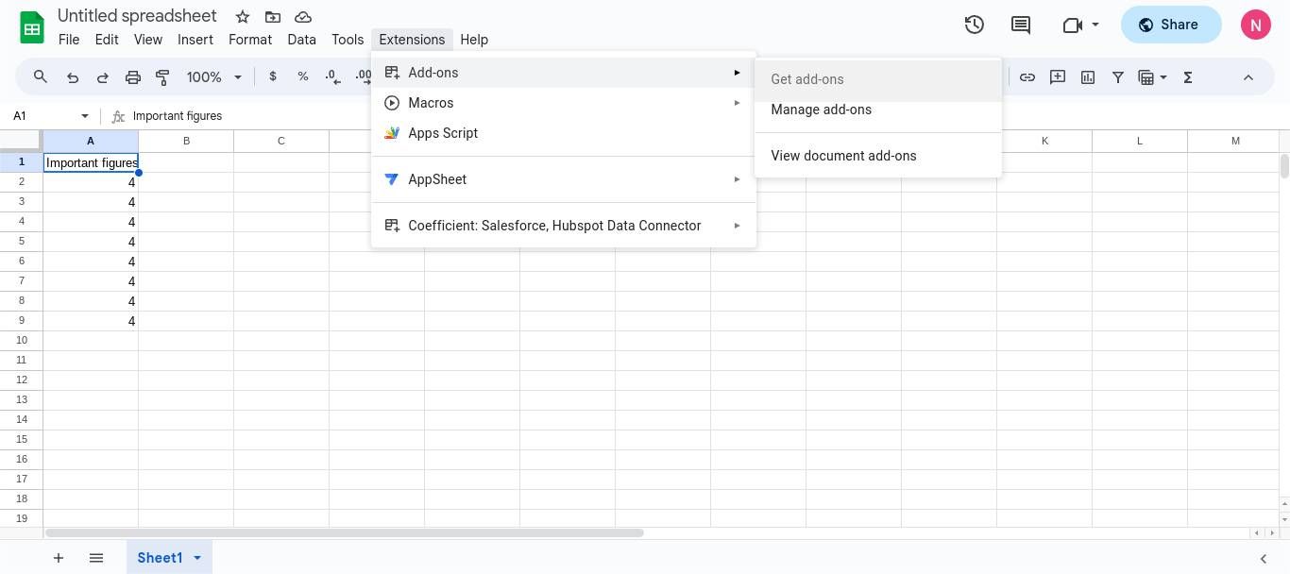Click the create filter funnel icon
The width and height of the screenshot is (1290, 574).
click(1117, 77)
